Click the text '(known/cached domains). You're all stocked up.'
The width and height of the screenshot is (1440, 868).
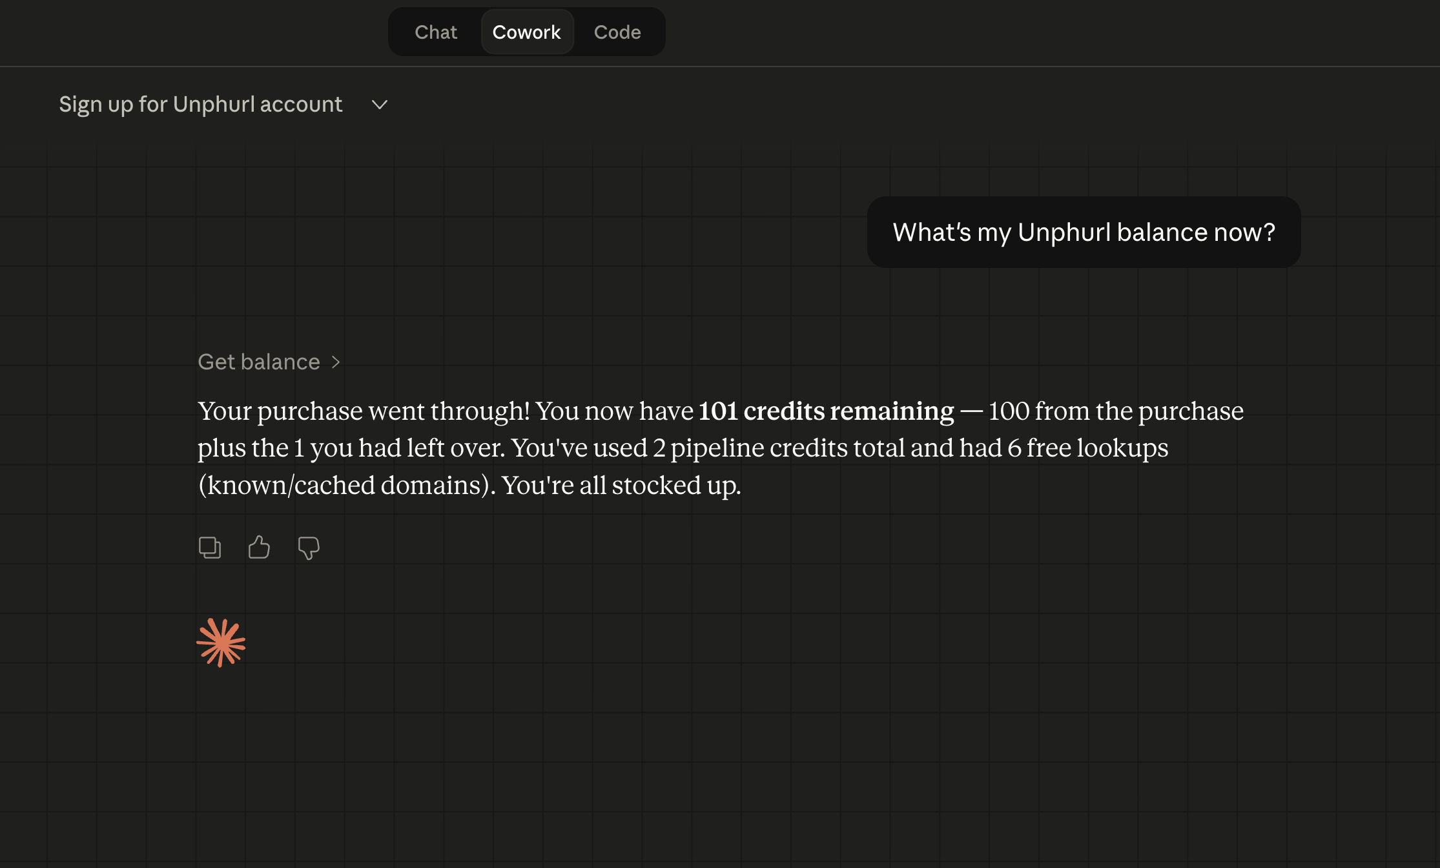point(469,486)
